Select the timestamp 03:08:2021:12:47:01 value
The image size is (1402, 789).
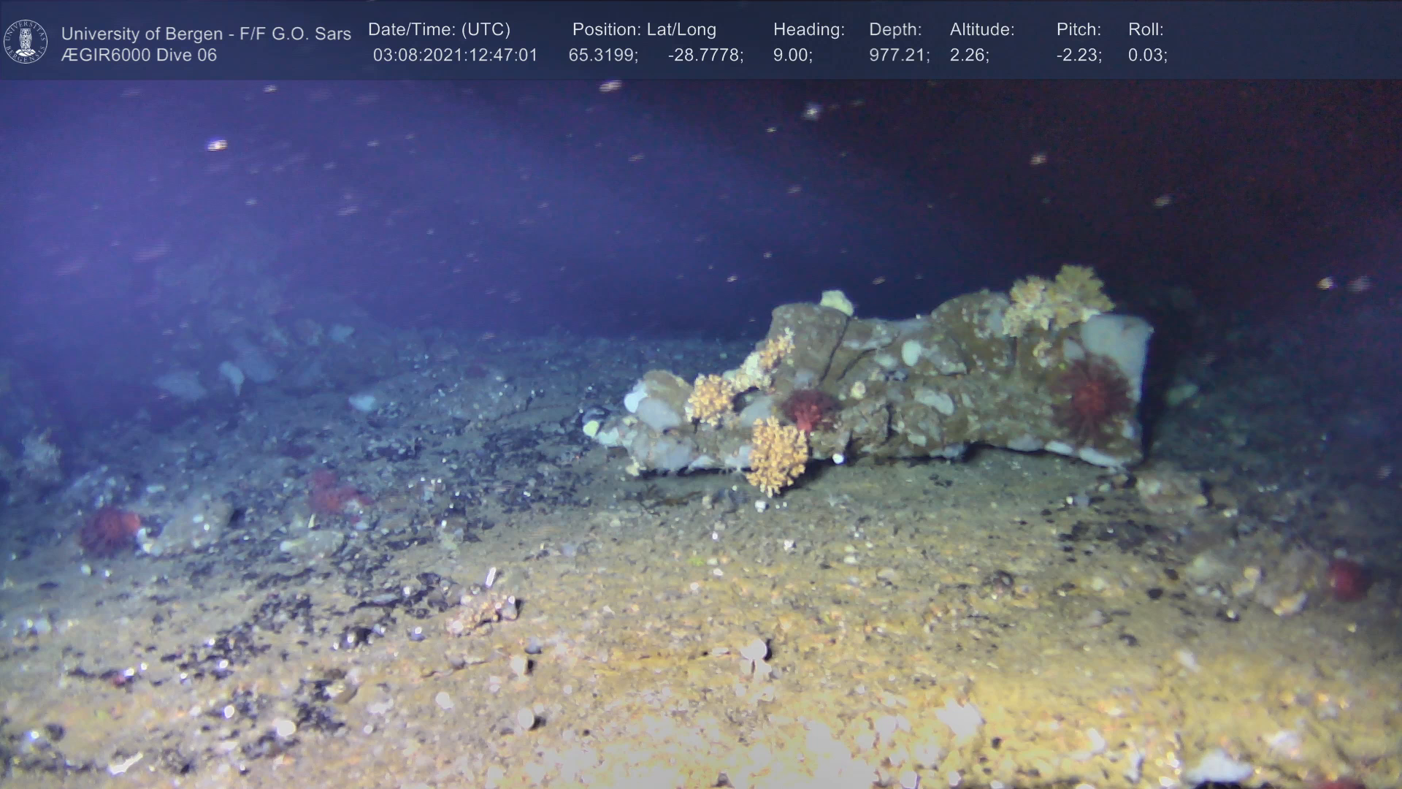[x=455, y=56]
